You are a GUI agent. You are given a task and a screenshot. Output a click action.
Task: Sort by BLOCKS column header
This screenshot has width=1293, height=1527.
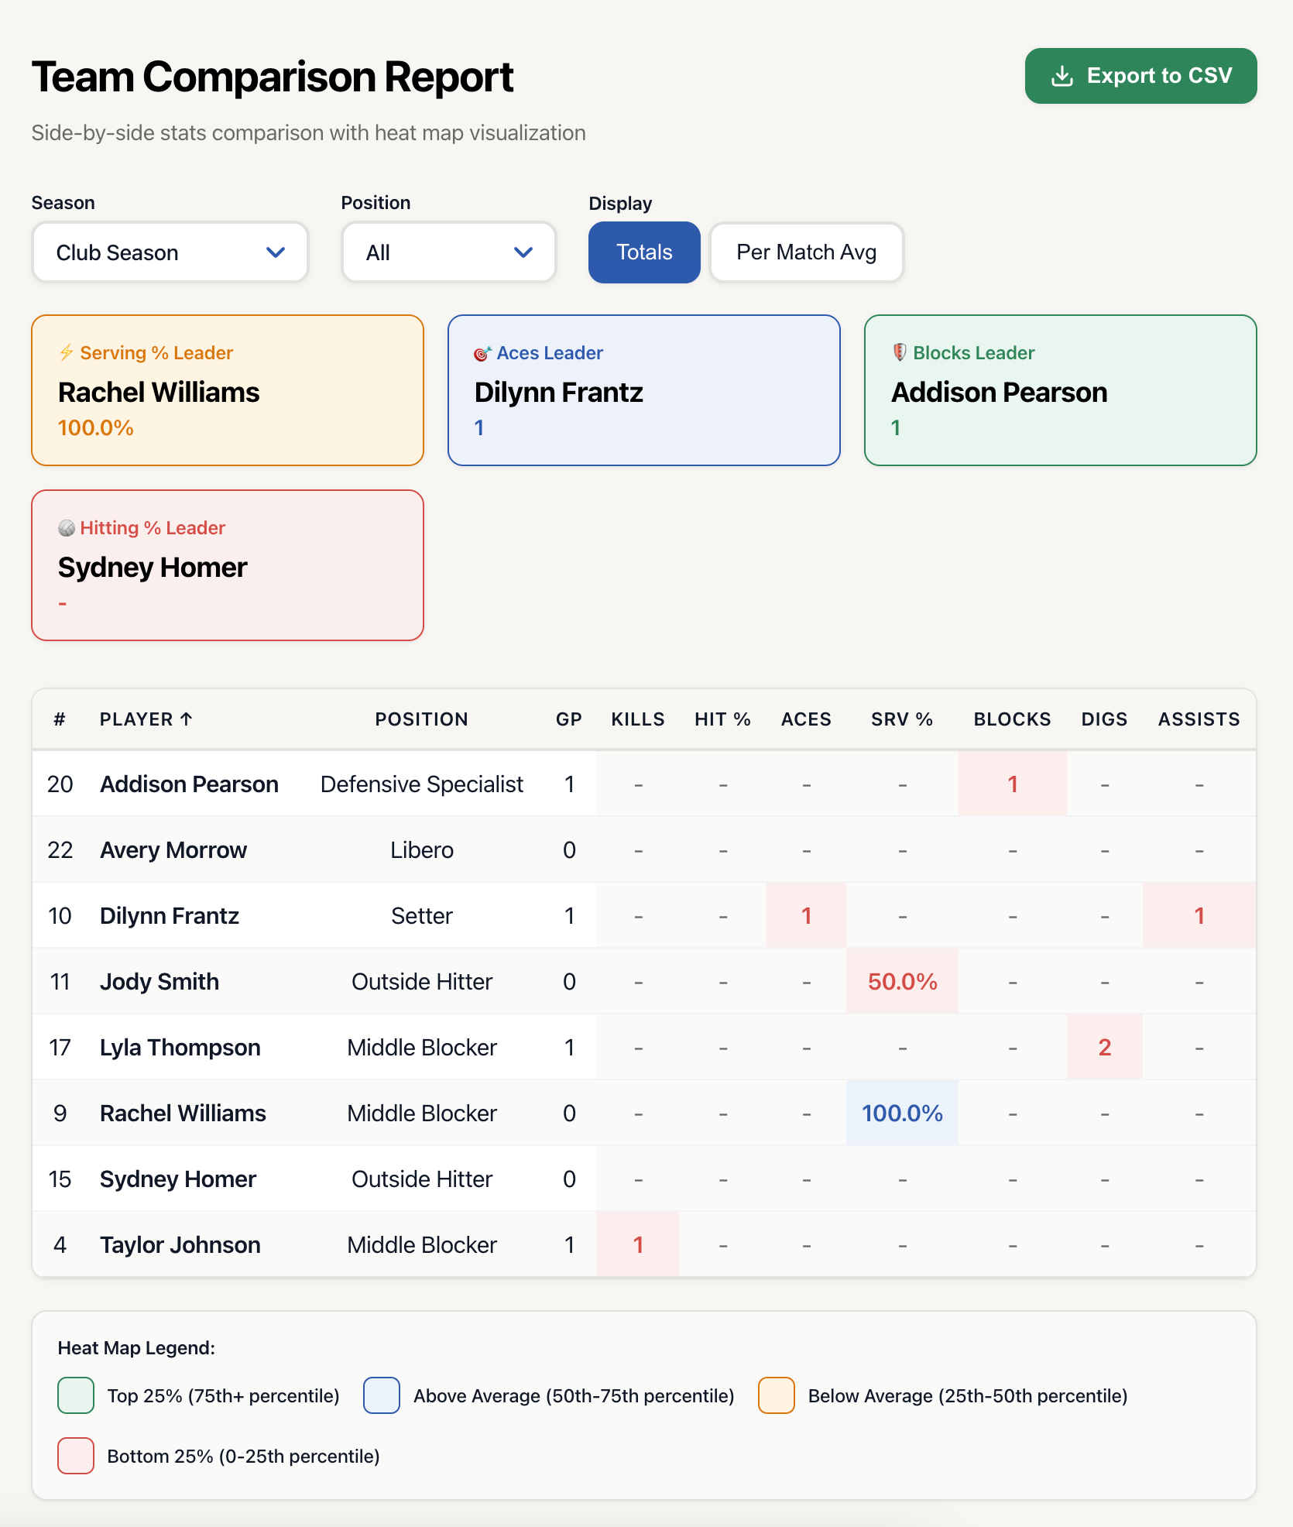pyautogui.click(x=1012, y=719)
